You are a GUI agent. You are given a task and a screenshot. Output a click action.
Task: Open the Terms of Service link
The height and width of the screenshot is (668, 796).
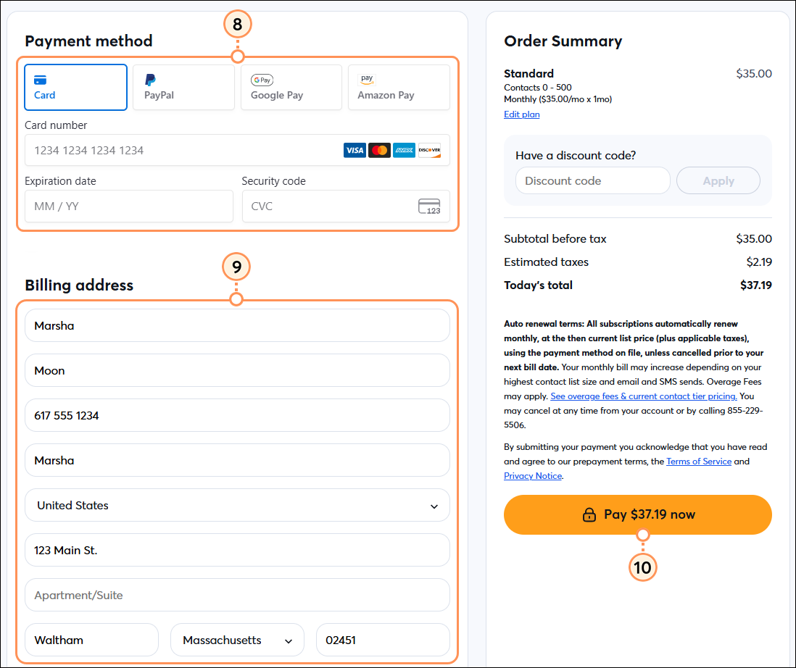pyautogui.click(x=699, y=462)
